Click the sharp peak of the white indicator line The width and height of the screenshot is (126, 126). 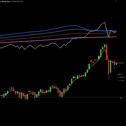[x=105, y=22]
